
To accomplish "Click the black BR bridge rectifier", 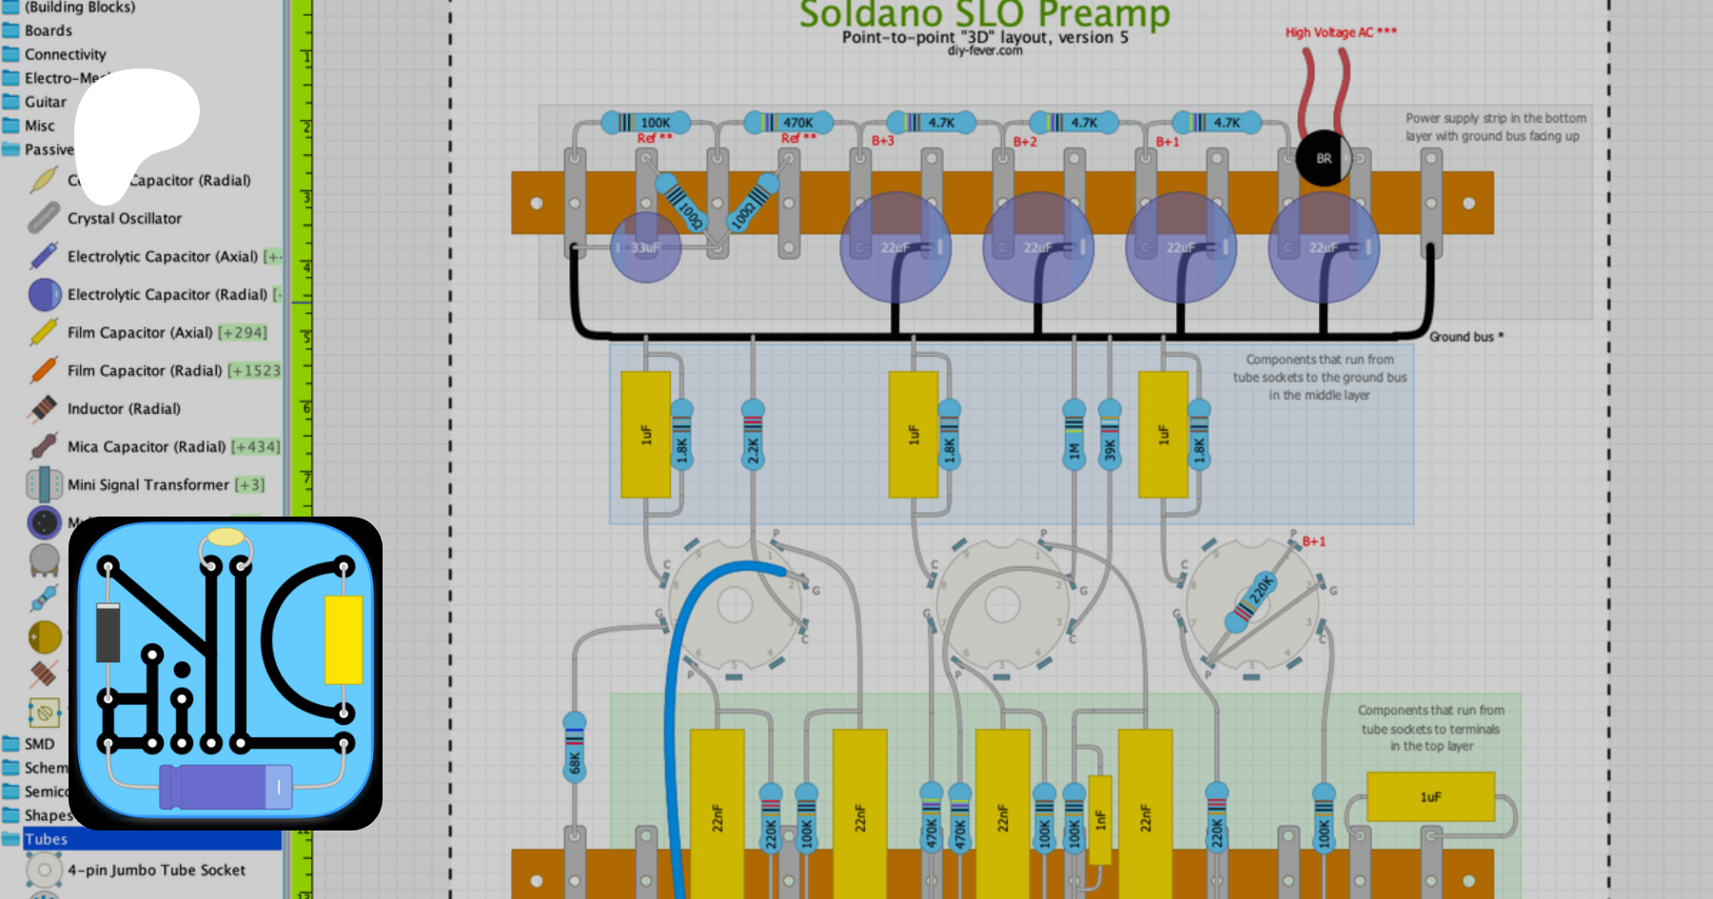I will coord(1323,159).
